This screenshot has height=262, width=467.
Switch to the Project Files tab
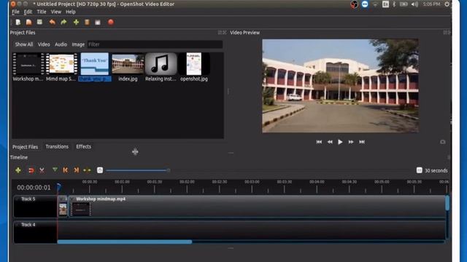(x=25, y=147)
